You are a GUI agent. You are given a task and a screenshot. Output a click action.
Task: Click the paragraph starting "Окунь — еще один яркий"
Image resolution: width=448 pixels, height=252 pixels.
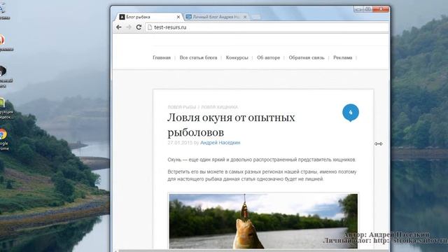click(x=262, y=160)
